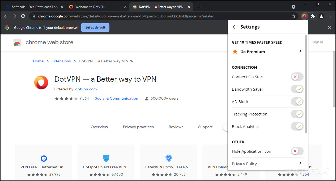Viewport: 336px width, 181px height.
Task: Open the Betternet VPN Free card icon
Action: coord(44,159)
